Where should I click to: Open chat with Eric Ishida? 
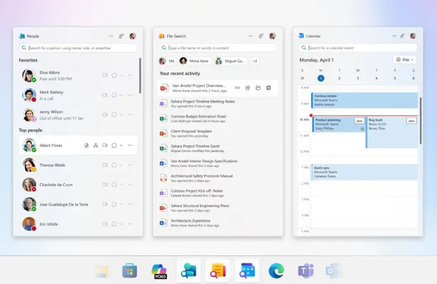tap(114, 224)
